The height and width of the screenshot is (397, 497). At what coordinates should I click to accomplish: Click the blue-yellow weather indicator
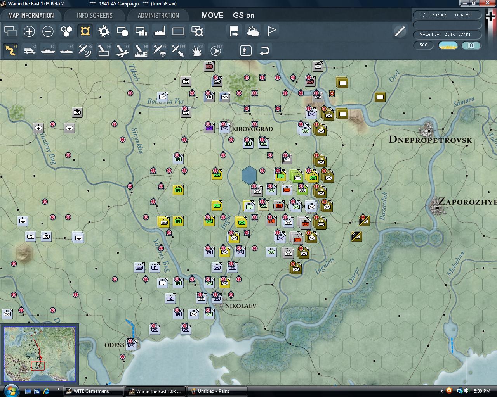448,45
